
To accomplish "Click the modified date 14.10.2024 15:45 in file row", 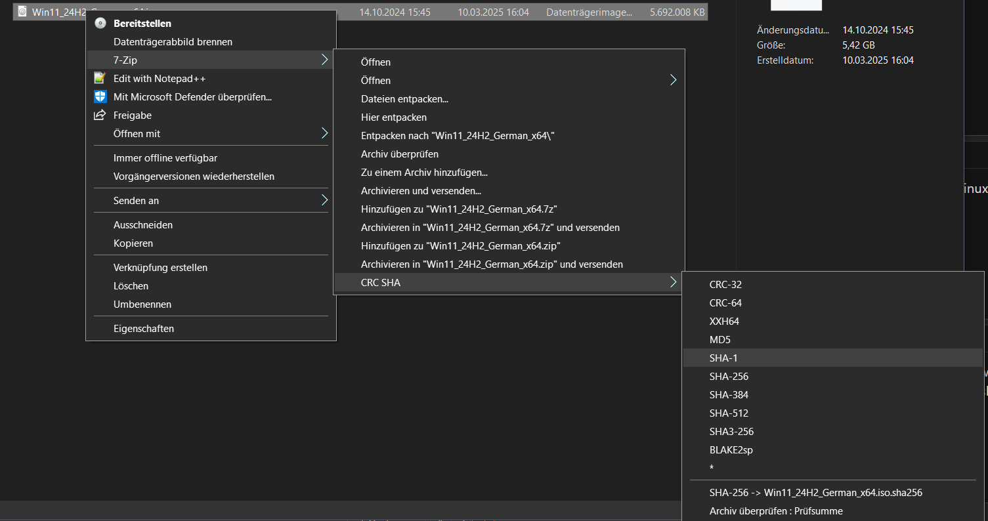I will (x=395, y=12).
